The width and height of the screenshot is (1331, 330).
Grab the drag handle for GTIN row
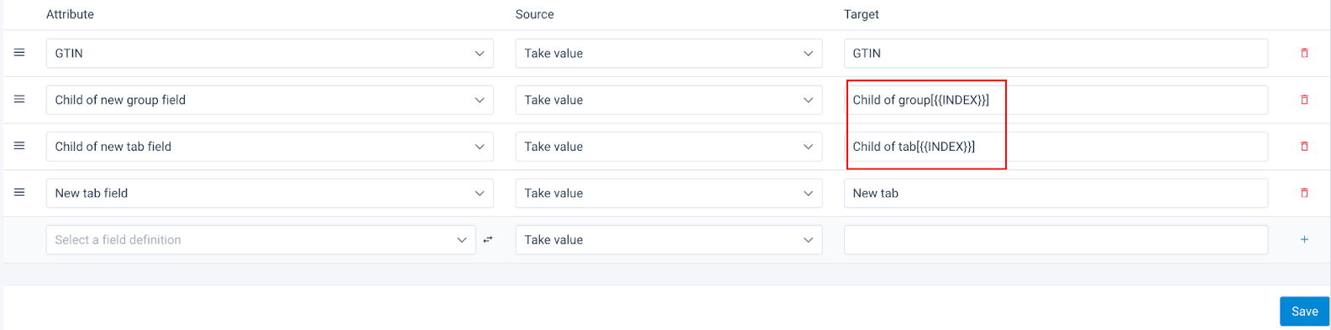pos(19,53)
